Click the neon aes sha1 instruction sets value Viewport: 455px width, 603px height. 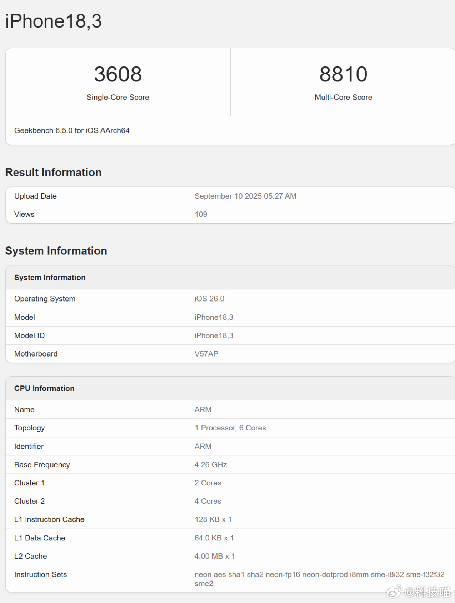pyautogui.click(x=319, y=579)
